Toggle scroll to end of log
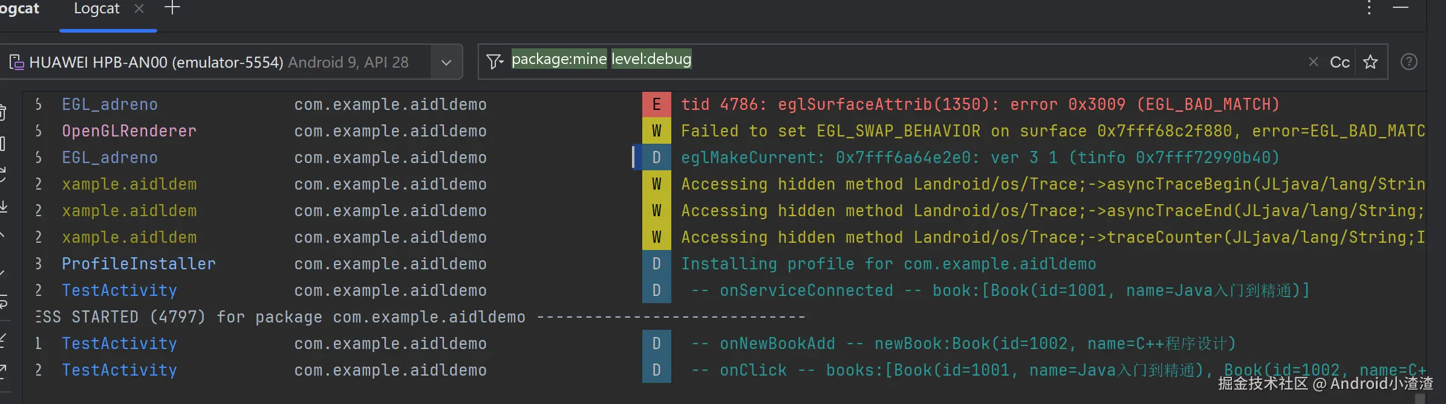 pos(2,207)
